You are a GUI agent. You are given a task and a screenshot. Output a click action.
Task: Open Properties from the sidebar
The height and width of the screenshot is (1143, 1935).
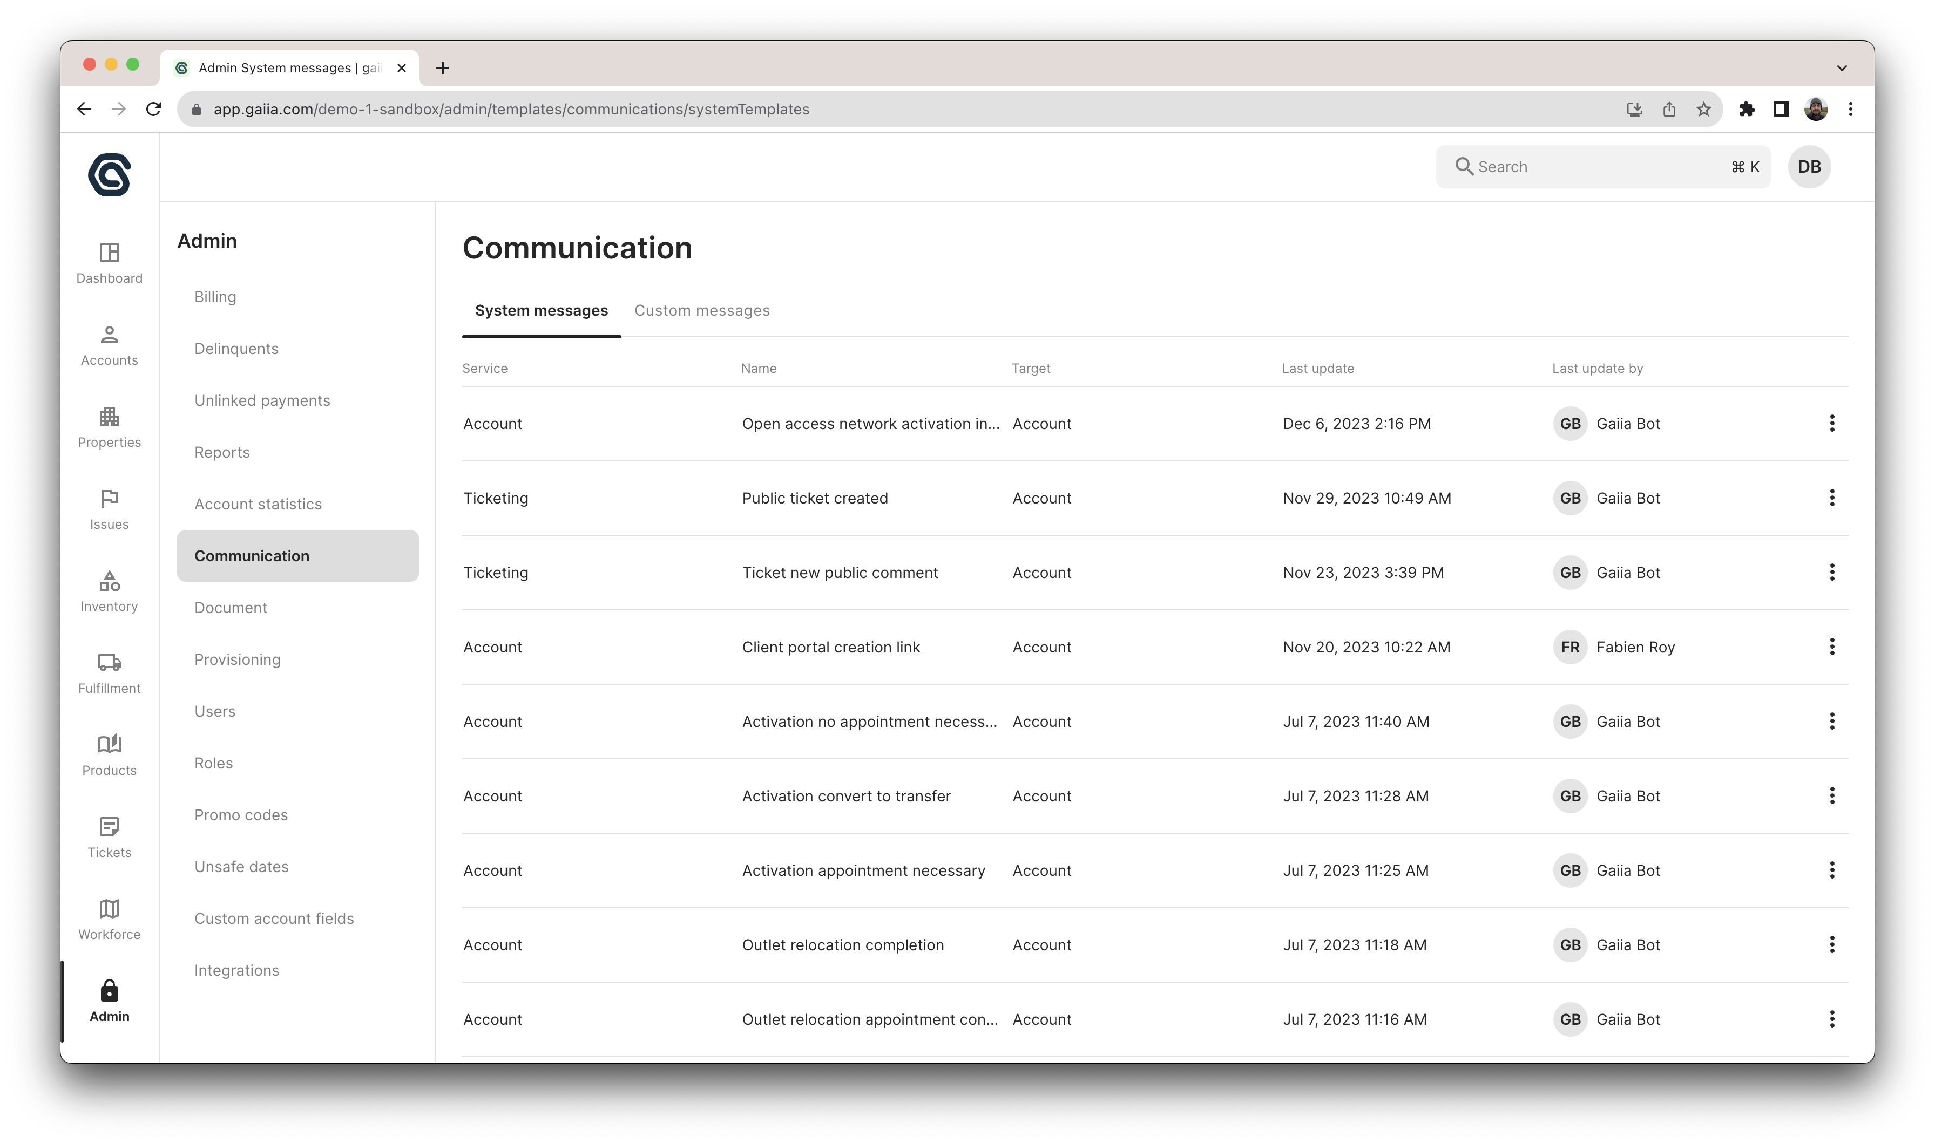(110, 427)
